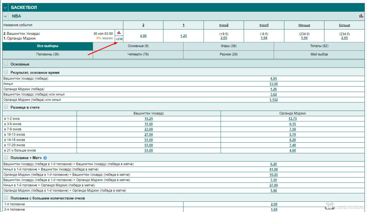This screenshot has width=367, height=212.
Task: Toggle the Разница в счете checkbox
Action: coord(6,107)
